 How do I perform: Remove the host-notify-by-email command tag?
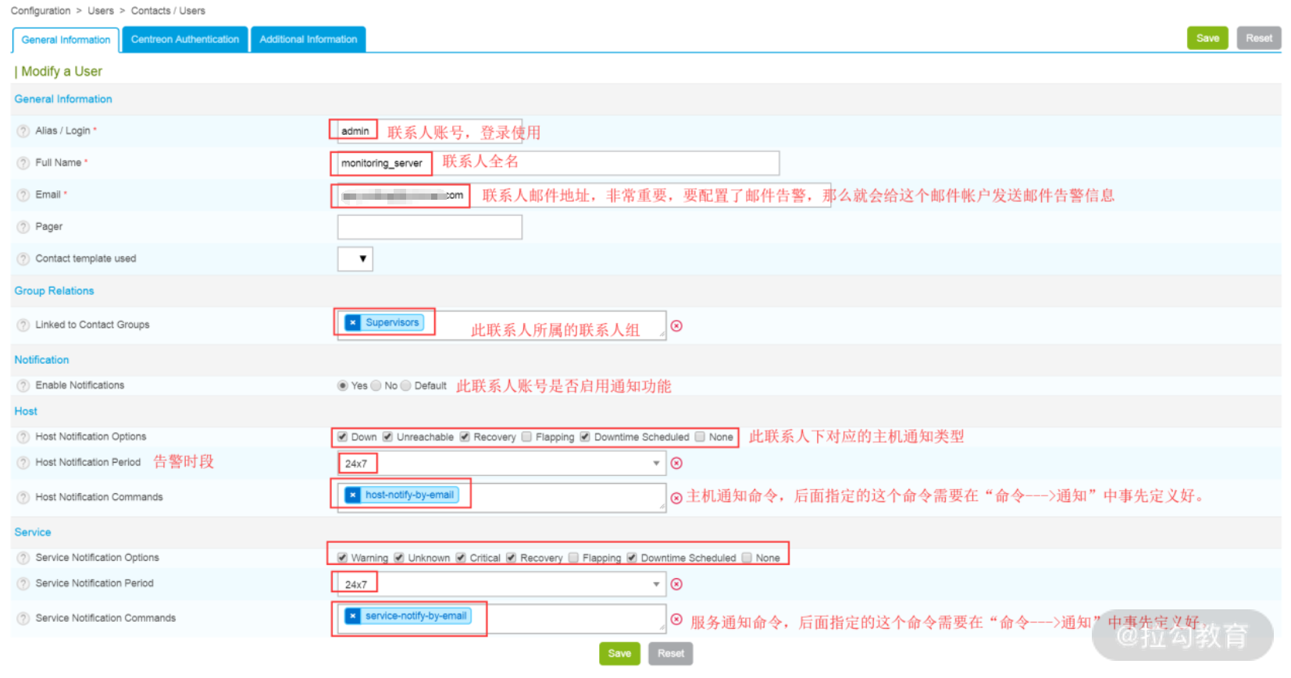353,495
